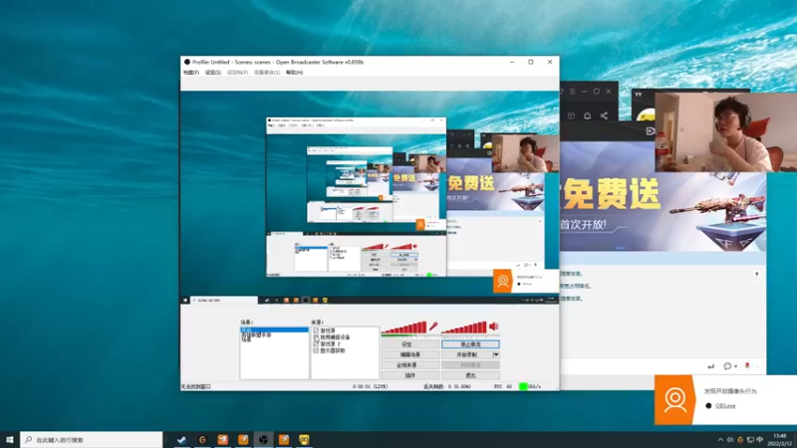
Task: Click the help question mark in the dark window
Action: point(562,92)
